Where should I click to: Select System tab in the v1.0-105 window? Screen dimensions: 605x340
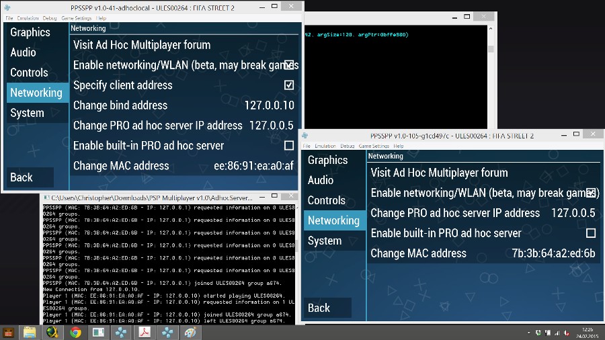pyautogui.click(x=325, y=241)
